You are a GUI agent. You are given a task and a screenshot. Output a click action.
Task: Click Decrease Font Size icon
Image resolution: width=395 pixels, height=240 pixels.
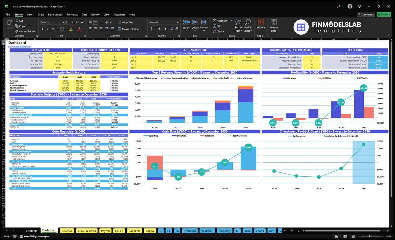point(82,22)
